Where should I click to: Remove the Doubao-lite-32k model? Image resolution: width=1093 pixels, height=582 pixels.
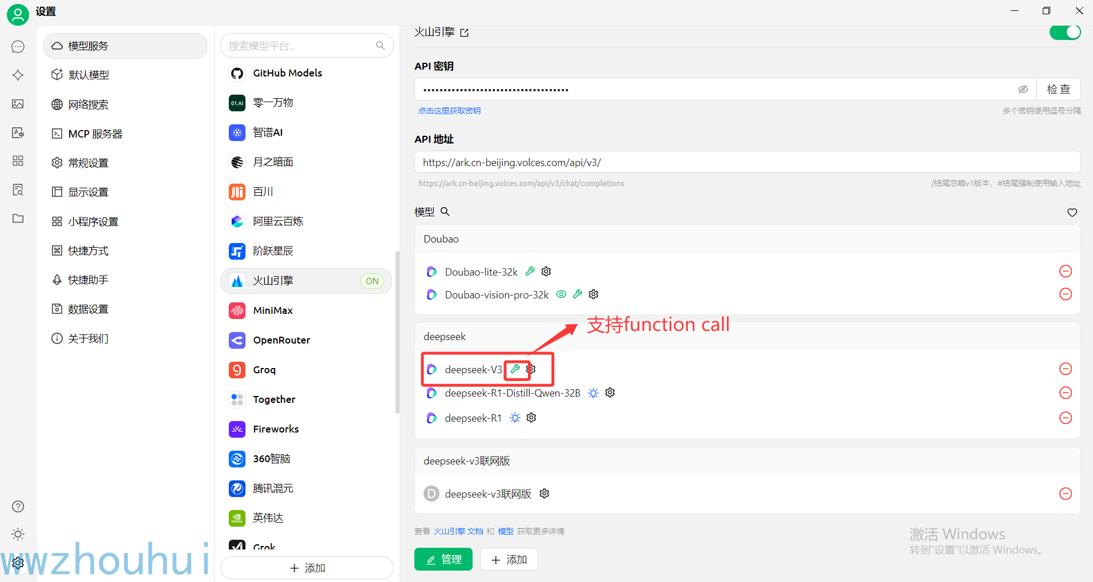tap(1065, 271)
